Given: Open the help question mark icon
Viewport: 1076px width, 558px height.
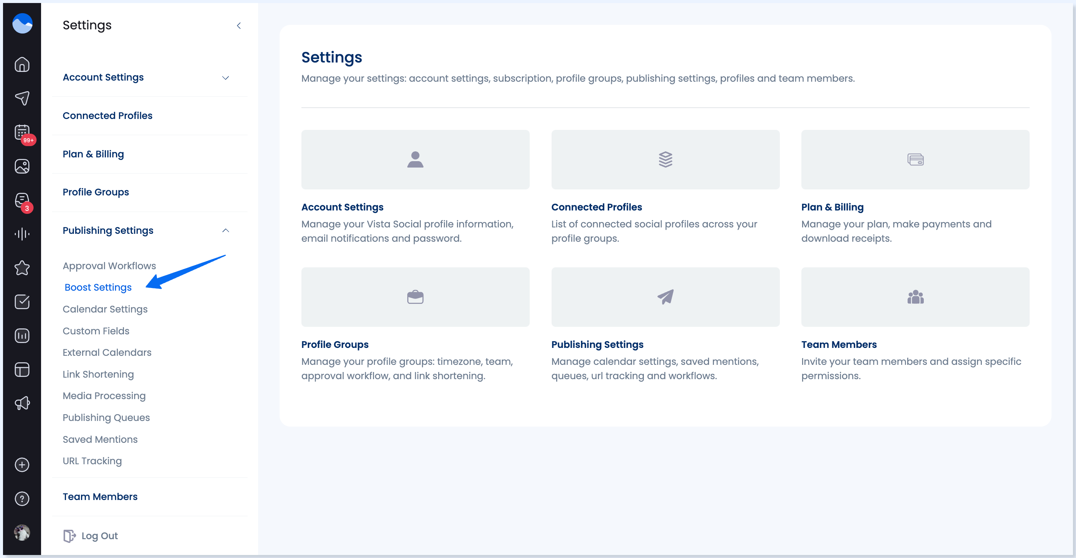Looking at the screenshot, I should [x=22, y=499].
